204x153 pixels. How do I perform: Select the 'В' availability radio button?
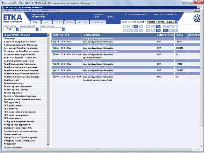click(x=95, y=17)
